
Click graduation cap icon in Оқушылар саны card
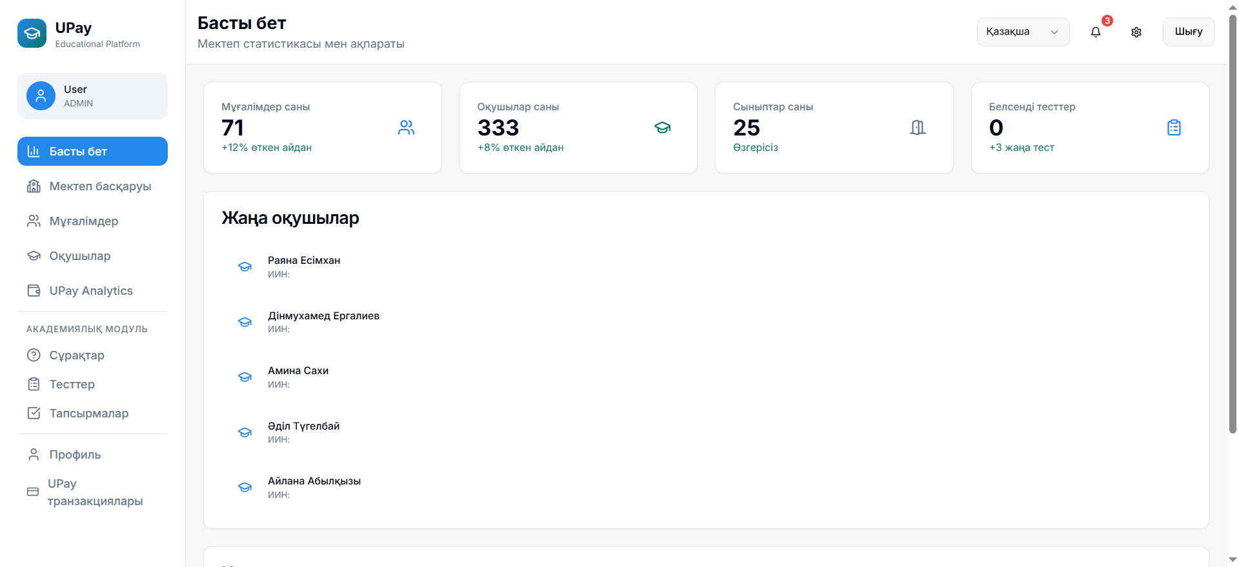point(663,128)
